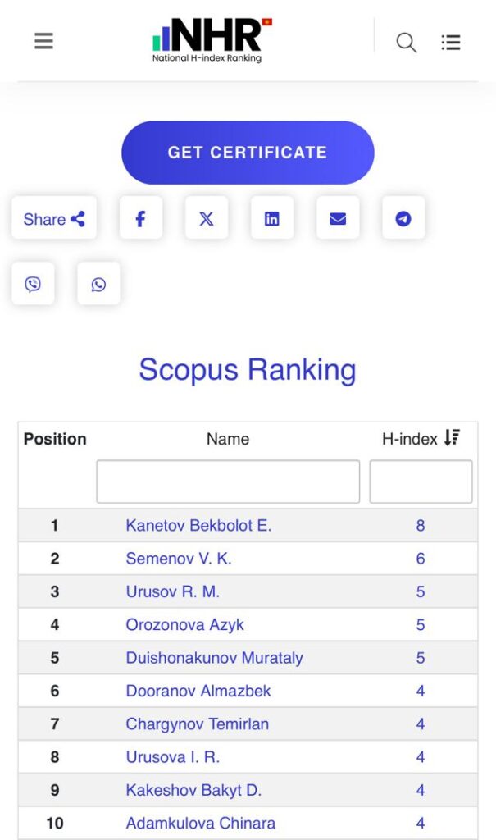Open the search magnifier icon
Image resolution: width=496 pixels, height=840 pixels.
406,43
